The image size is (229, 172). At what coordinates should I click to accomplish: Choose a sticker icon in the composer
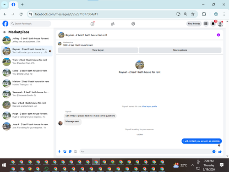pyautogui.click(x=70, y=151)
